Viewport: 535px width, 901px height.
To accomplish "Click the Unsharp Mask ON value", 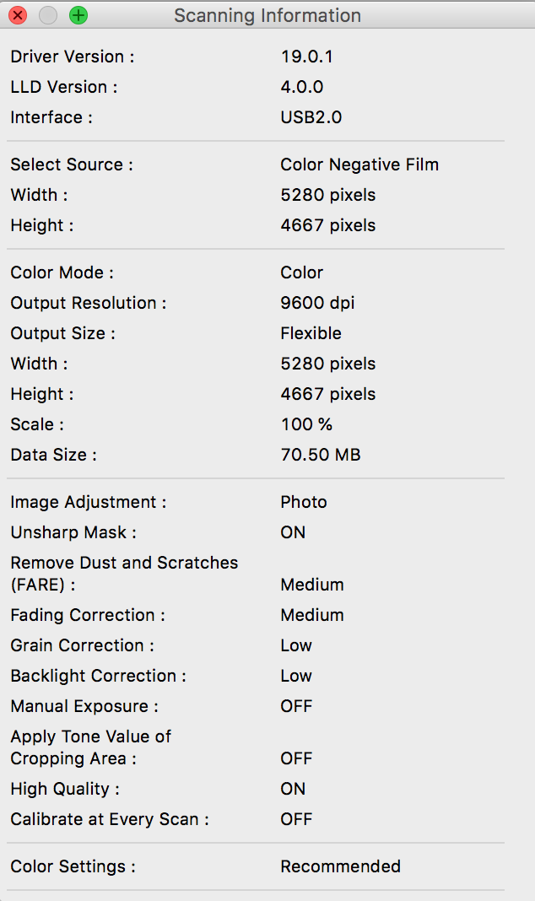I will click(293, 532).
